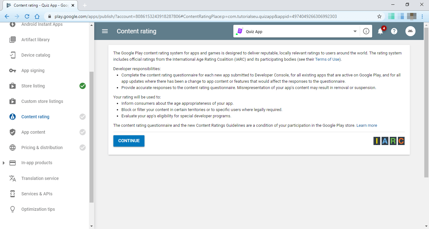Click the grey App content checkmark
The width and height of the screenshot is (429, 229).
pyautogui.click(x=83, y=132)
